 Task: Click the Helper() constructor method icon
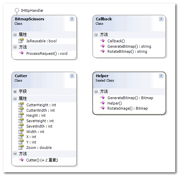coord(102,103)
